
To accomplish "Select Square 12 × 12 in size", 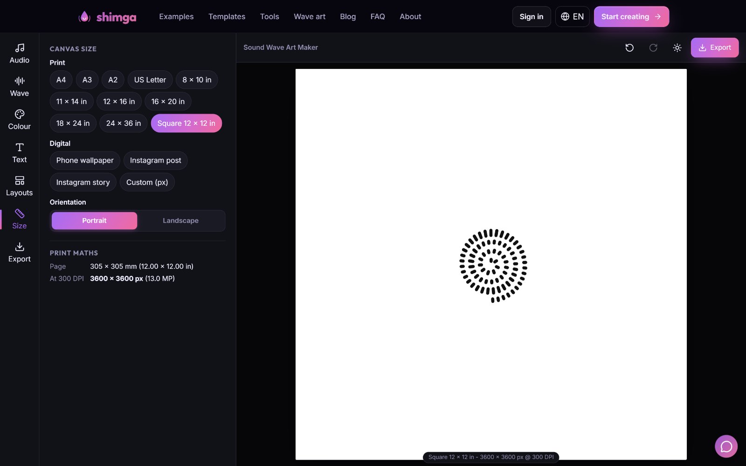I will [x=186, y=123].
